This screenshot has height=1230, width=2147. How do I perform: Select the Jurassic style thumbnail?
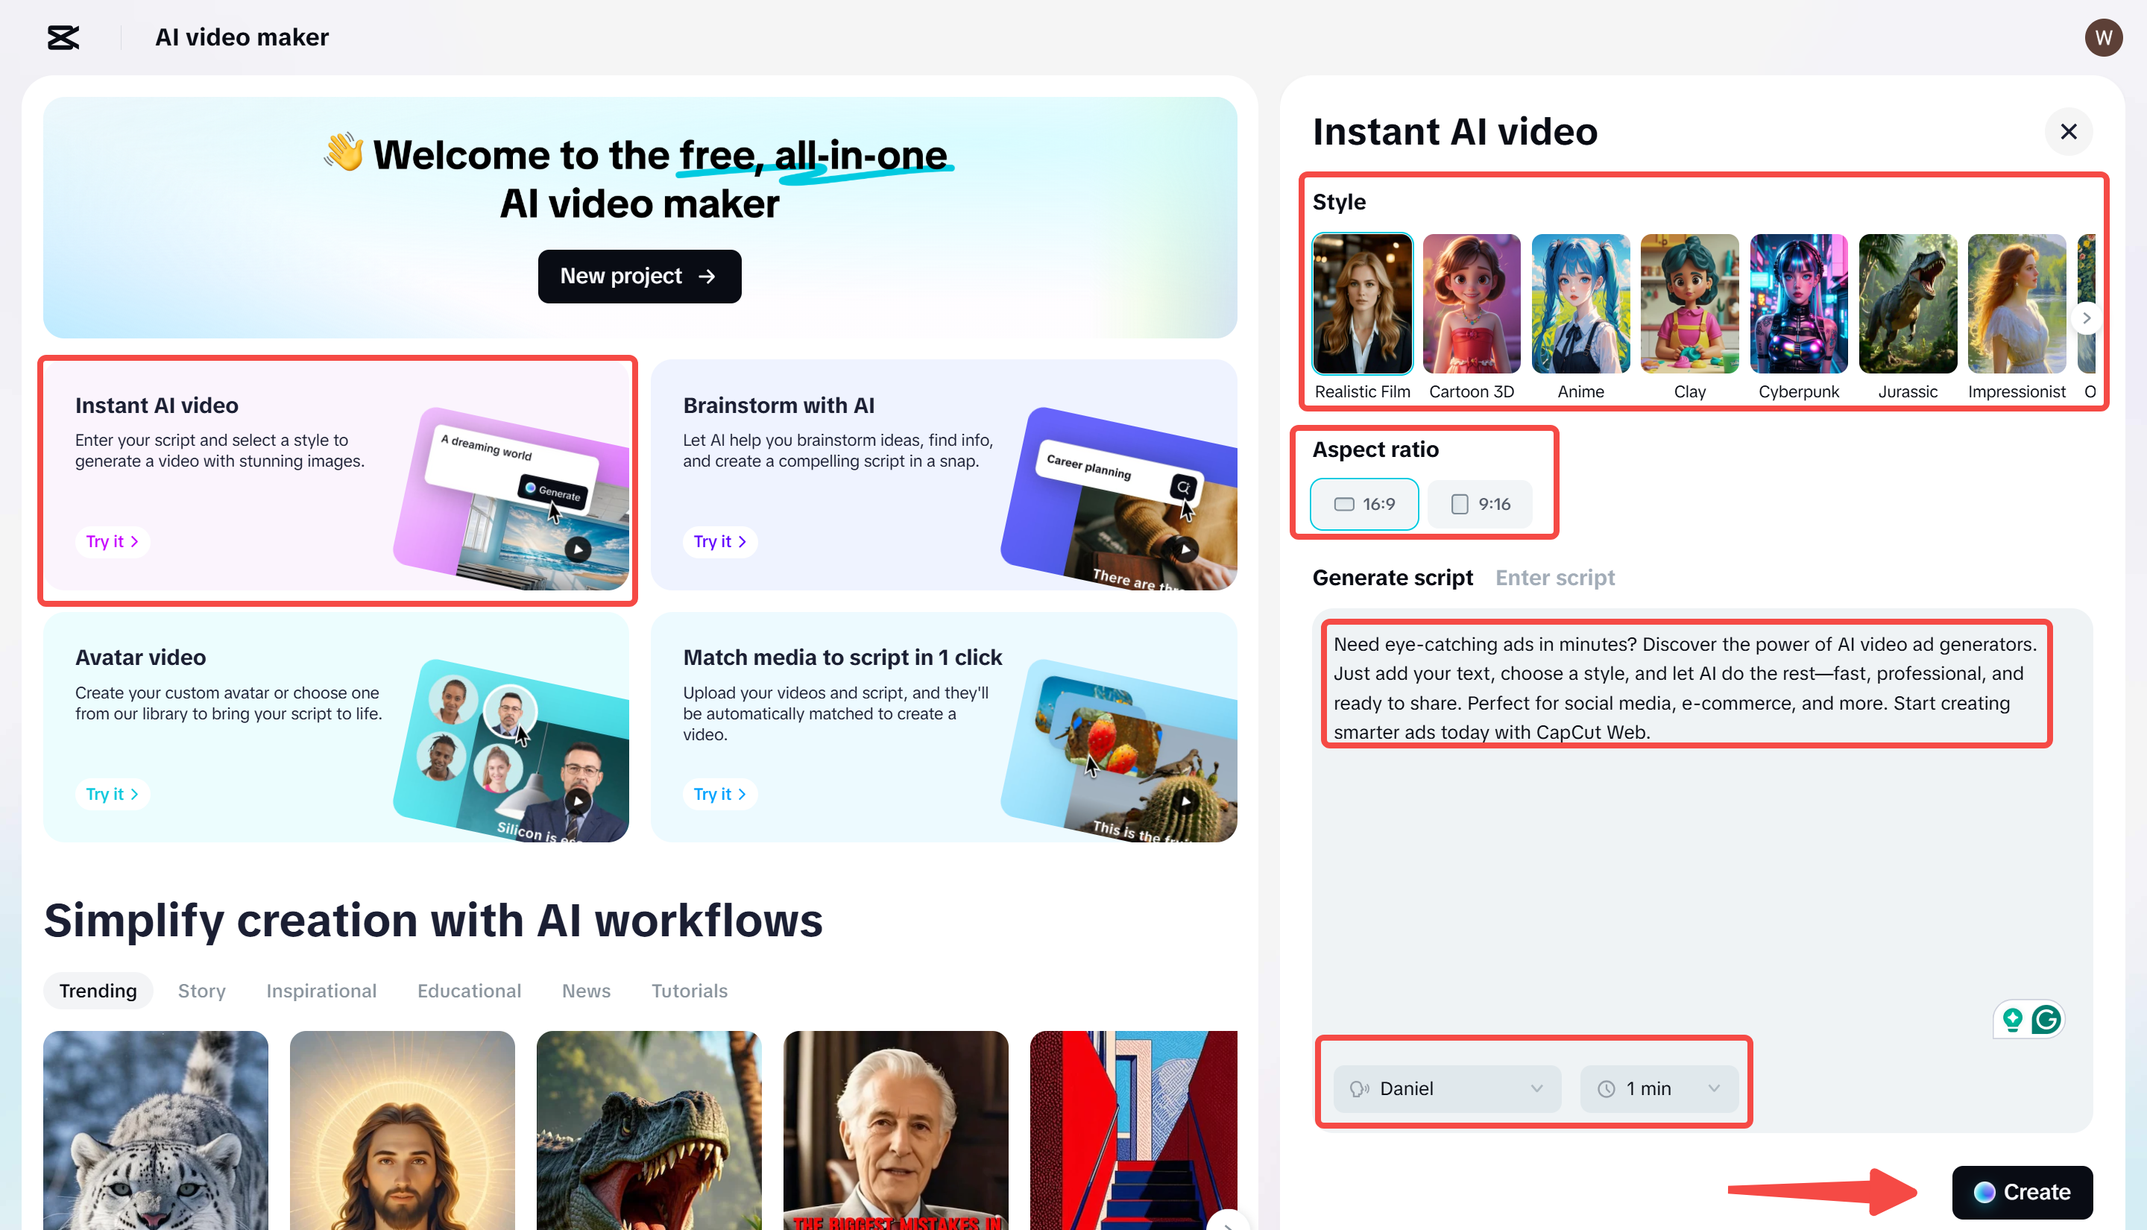coord(1908,304)
